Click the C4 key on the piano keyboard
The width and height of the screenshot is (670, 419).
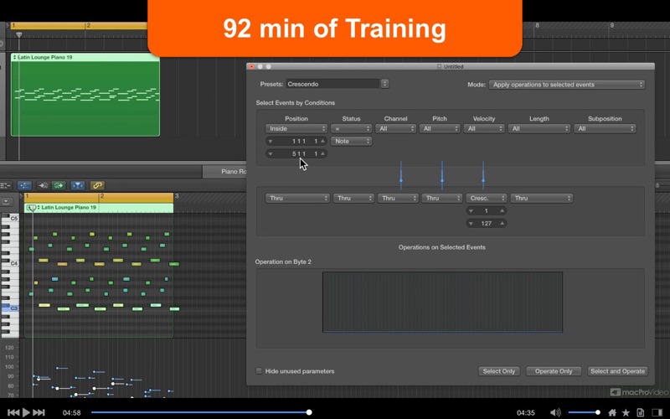click(x=10, y=263)
